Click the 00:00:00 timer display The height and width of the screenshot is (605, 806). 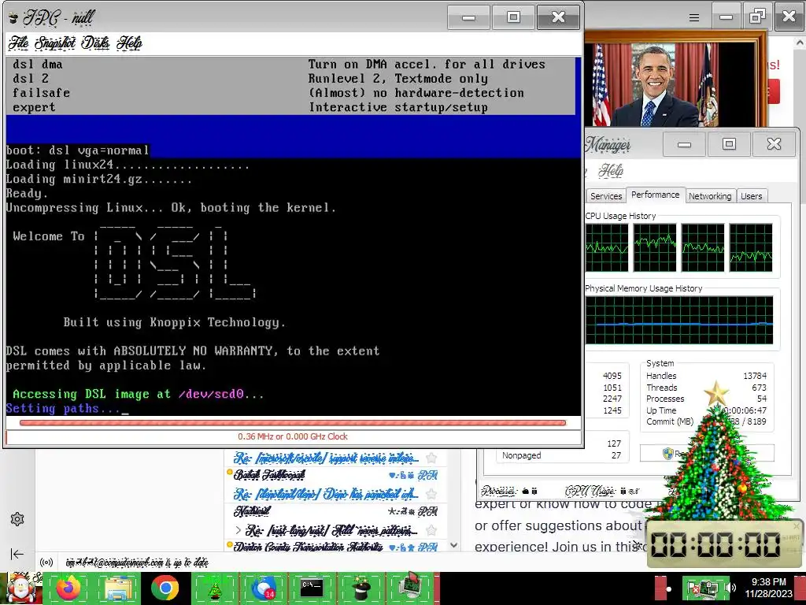pos(716,544)
